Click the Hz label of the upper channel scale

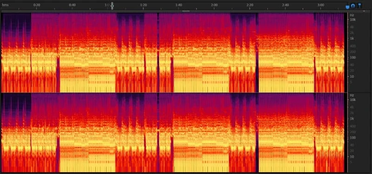352,15
